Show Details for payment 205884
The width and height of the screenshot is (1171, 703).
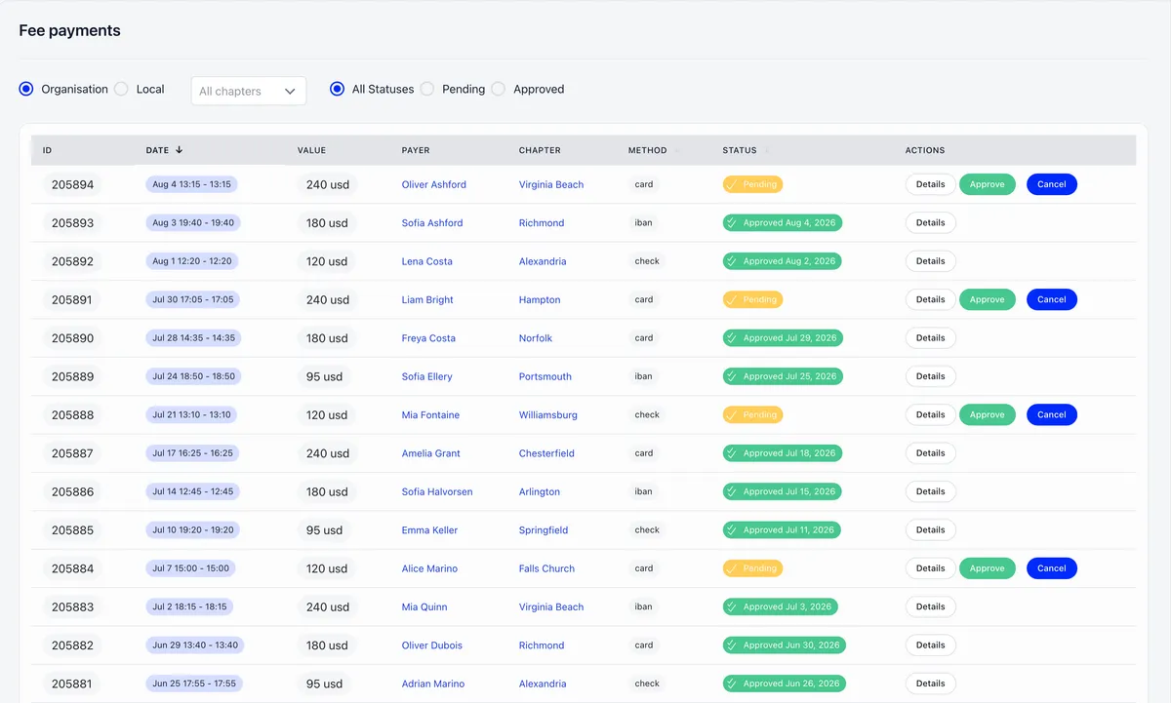coord(930,568)
